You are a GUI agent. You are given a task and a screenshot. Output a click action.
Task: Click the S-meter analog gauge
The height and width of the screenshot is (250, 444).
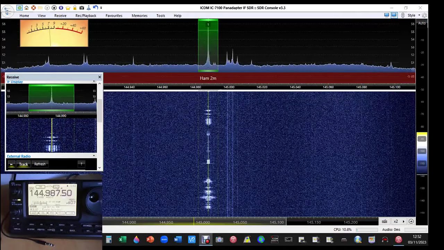coord(54,33)
